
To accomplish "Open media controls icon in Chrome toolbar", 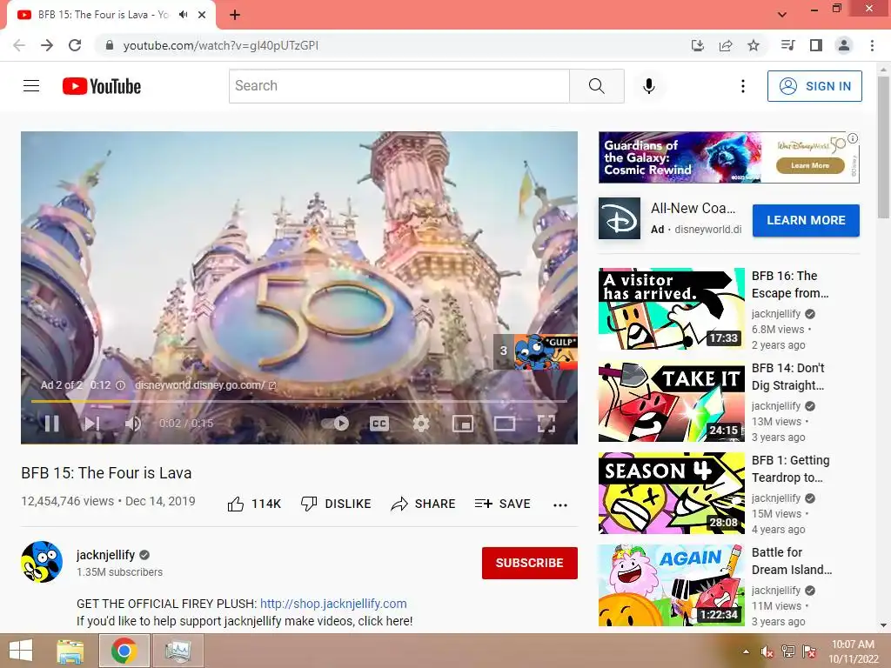I will (x=787, y=45).
